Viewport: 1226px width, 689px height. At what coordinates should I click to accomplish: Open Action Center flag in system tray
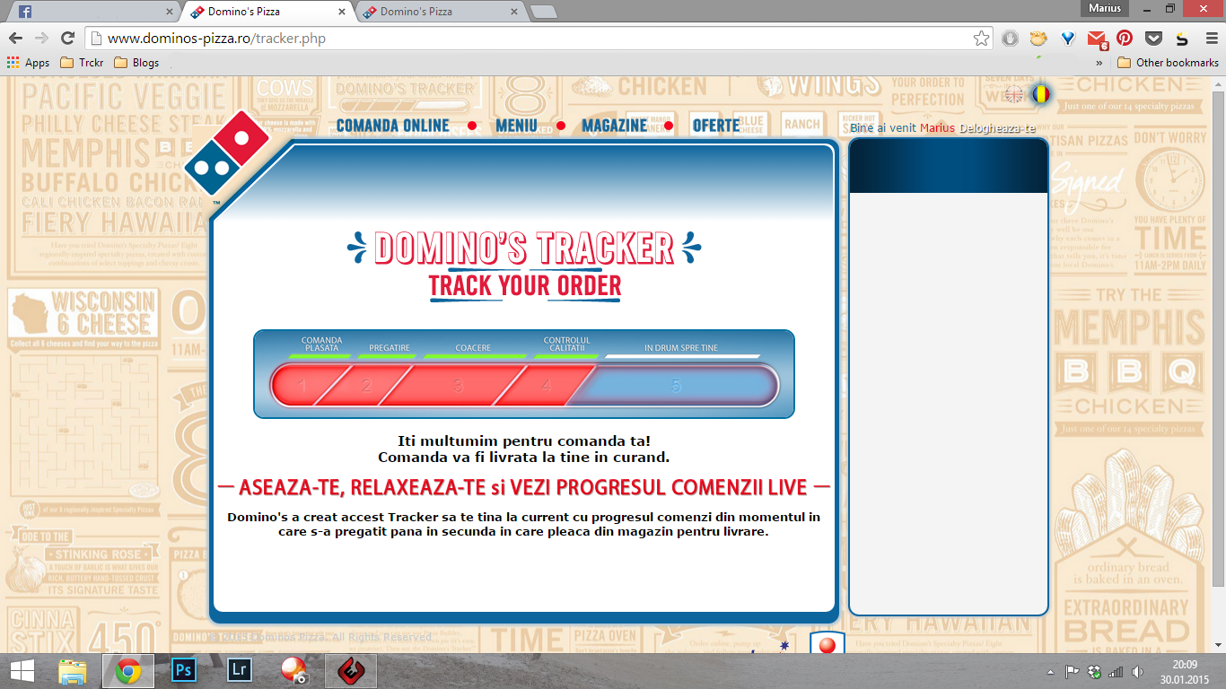1073,671
